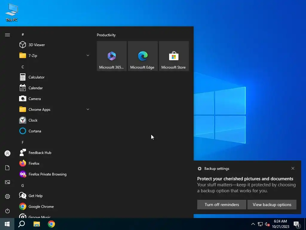Open Settings gear in the Start sidebar

[x=7, y=196]
